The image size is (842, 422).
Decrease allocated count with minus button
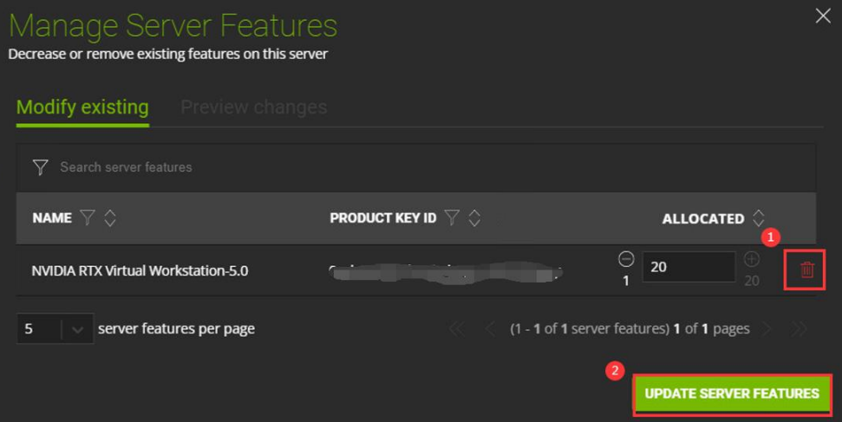click(x=626, y=259)
